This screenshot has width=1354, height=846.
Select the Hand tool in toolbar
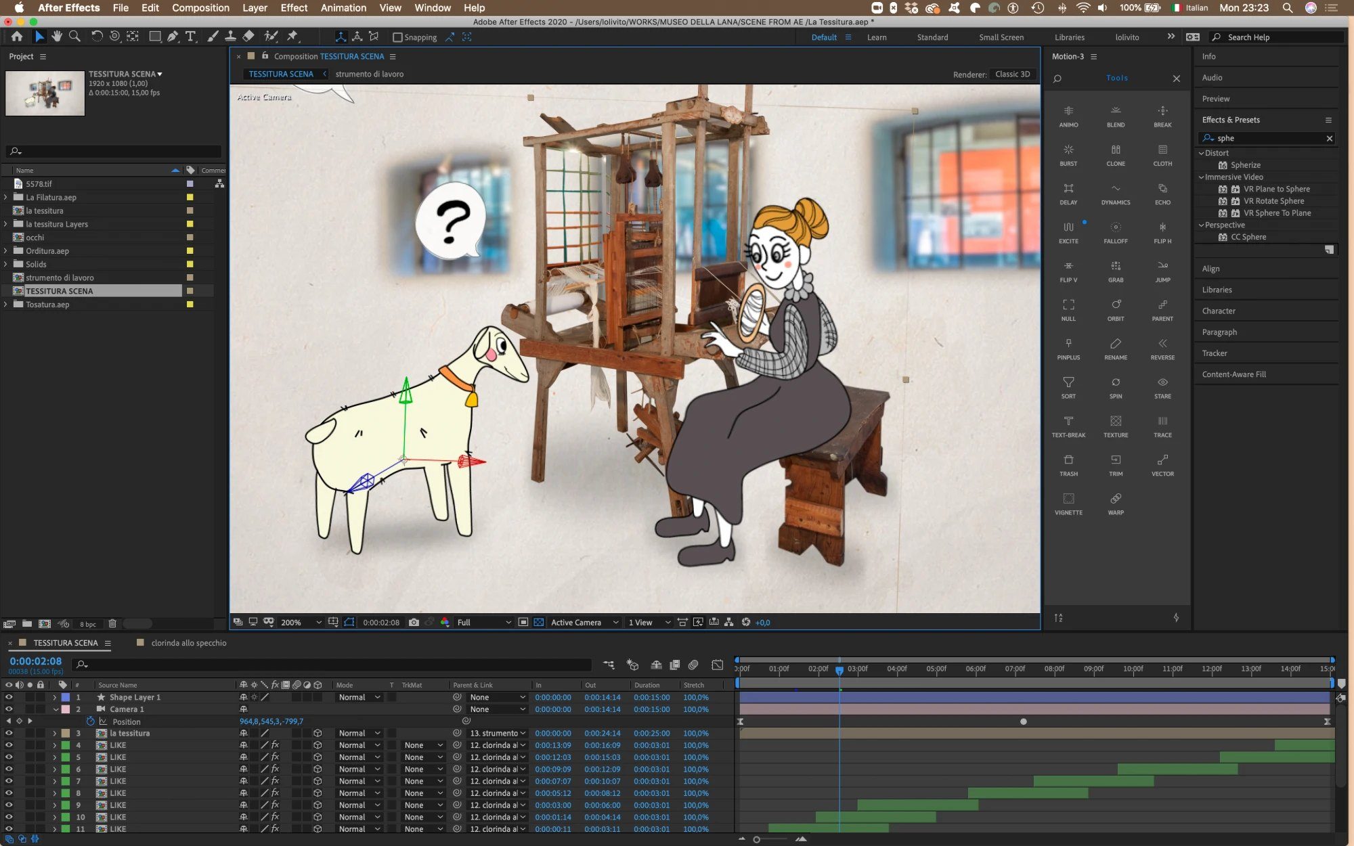point(57,37)
